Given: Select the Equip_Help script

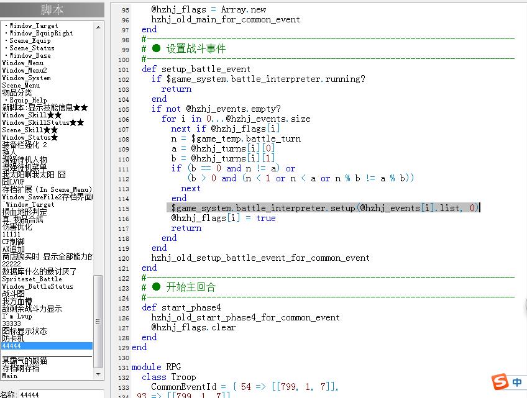Looking at the screenshot, I should pyautogui.click(x=28, y=100).
